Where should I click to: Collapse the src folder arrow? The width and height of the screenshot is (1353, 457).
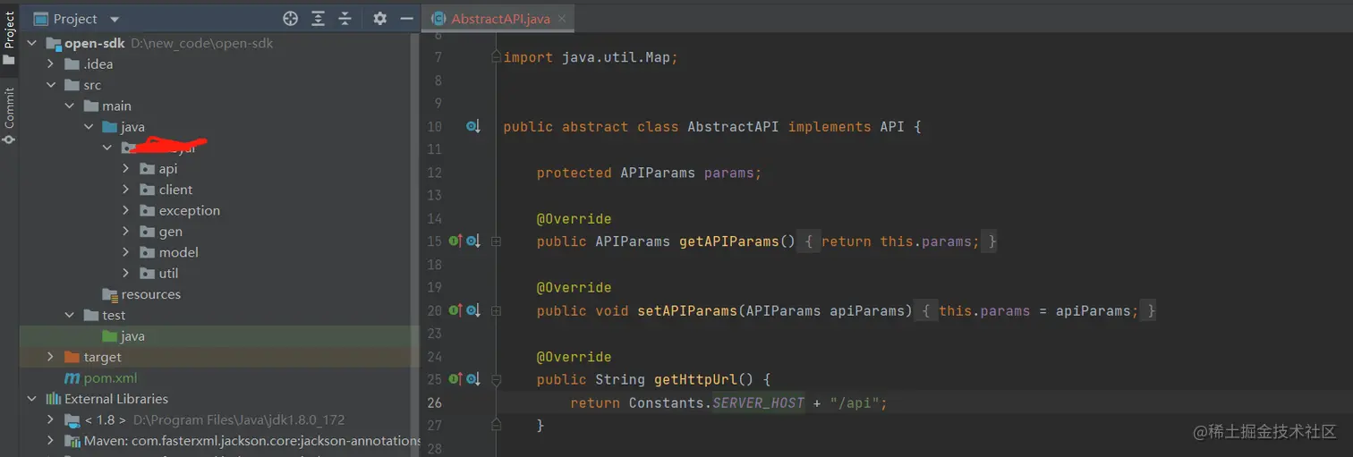point(52,85)
